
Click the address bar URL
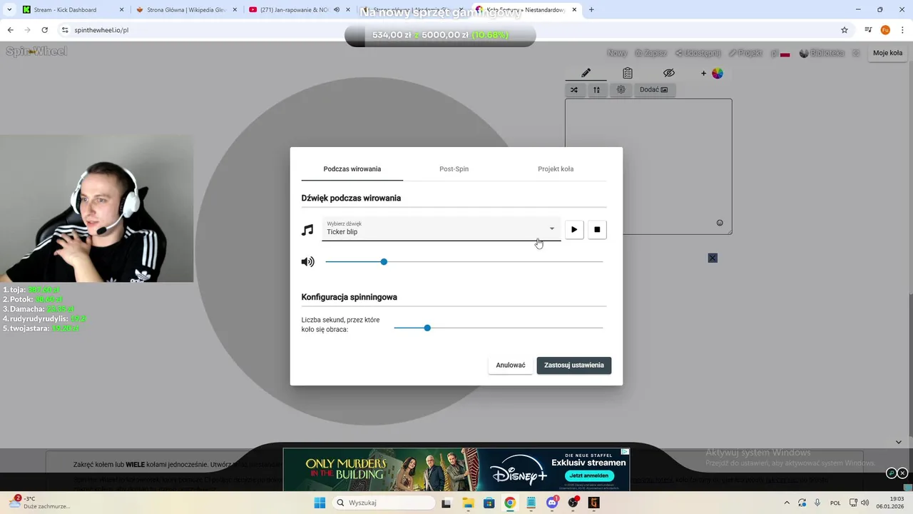[100, 30]
